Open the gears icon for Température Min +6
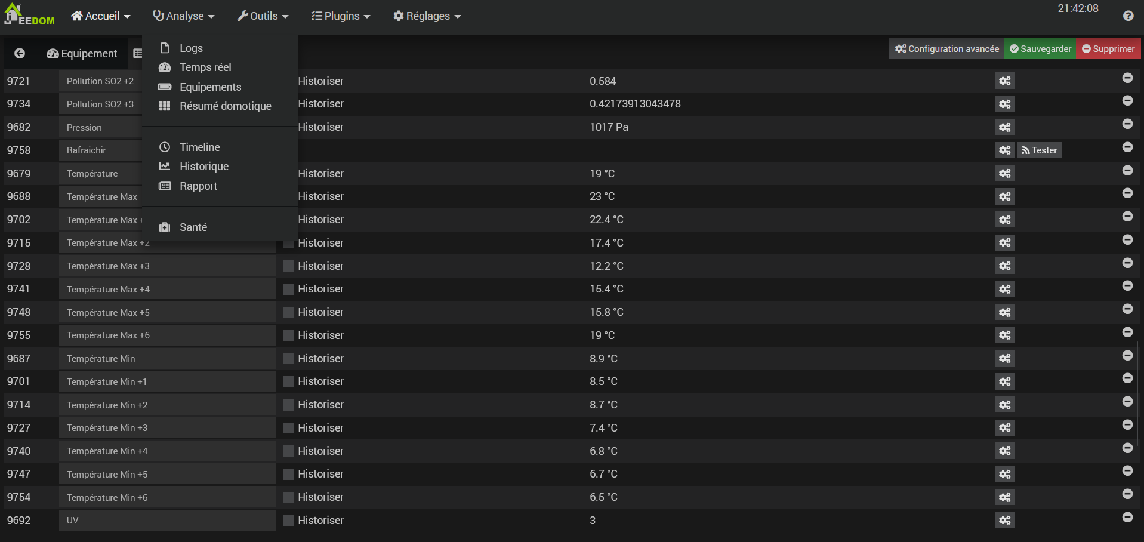Image resolution: width=1144 pixels, height=542 pixels. coord(1004,497)
